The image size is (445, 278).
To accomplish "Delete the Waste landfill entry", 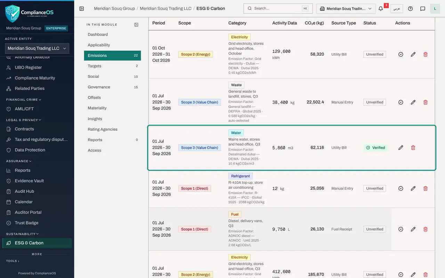I will [426, 102].
